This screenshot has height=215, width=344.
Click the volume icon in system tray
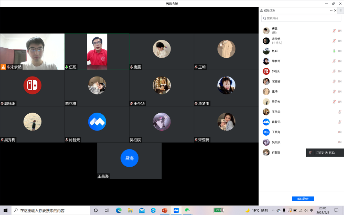[306, 210]
